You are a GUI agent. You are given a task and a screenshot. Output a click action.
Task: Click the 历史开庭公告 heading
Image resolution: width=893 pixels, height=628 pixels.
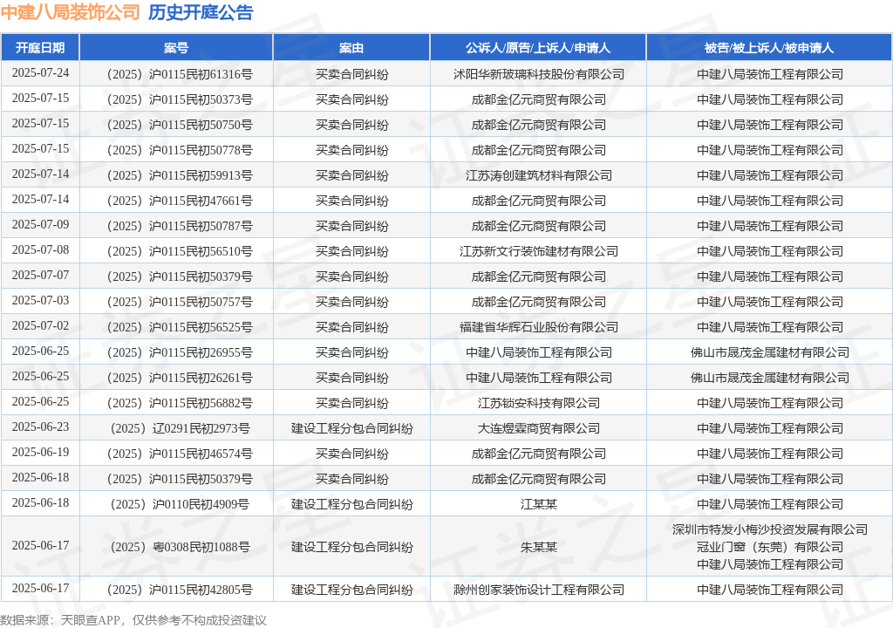[x=201, y=12]
